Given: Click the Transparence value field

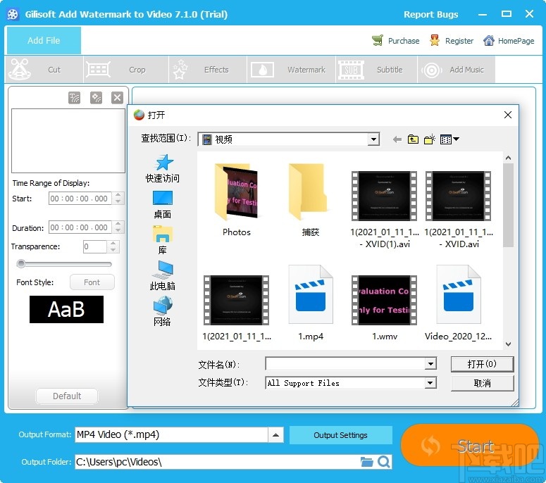Looking at the screenshot, I should coord(95,246).
